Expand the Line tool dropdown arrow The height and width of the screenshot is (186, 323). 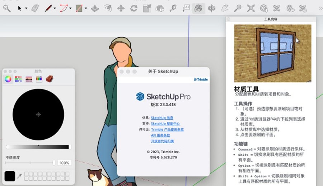click(x=55, y=9)
